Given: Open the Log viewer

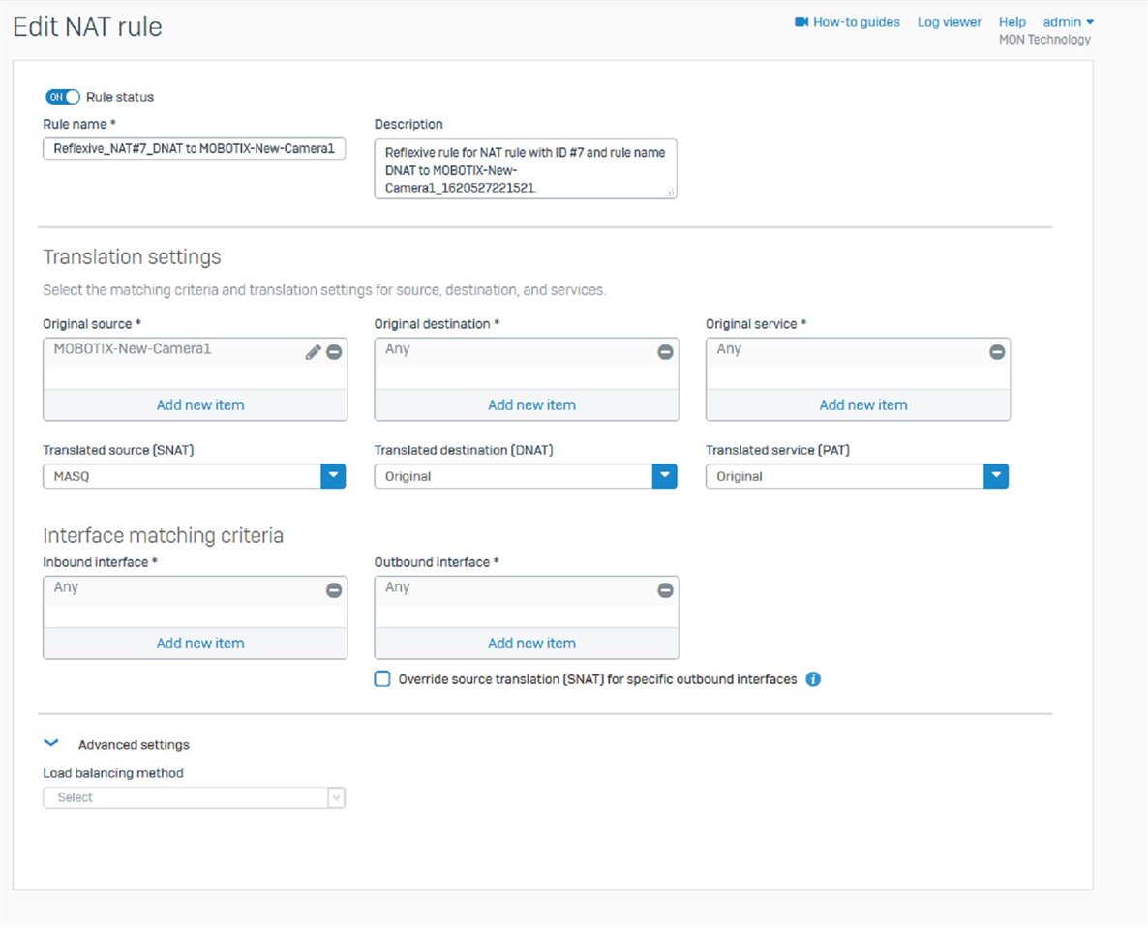Looking at the screenshot, I should pos(949,22).
